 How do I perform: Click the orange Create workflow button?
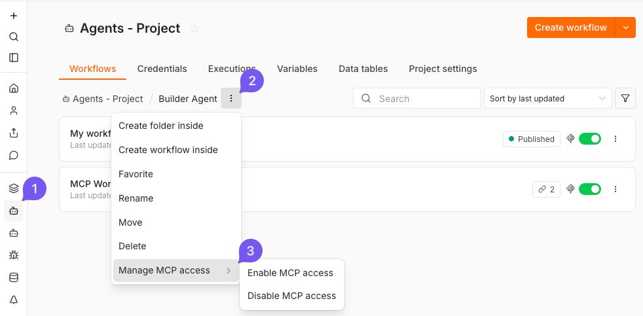571,27
